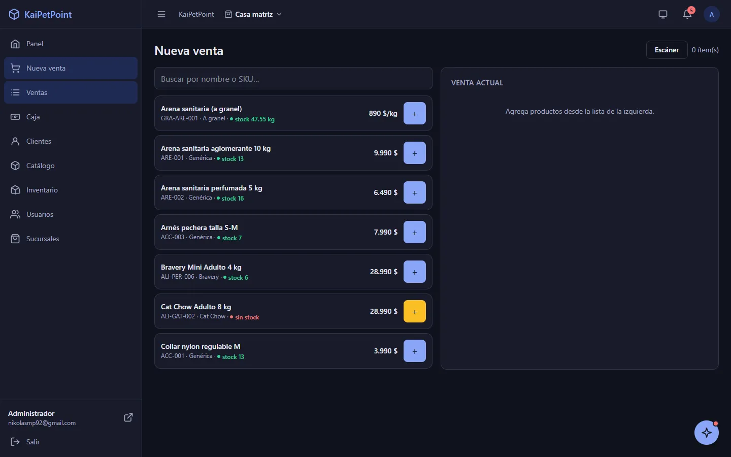Image resolution: width=731 pixels, height=457 pixels.
Task: Add Arena sanitaria perfumada 5 kg
Action: [x=415, y=192]
